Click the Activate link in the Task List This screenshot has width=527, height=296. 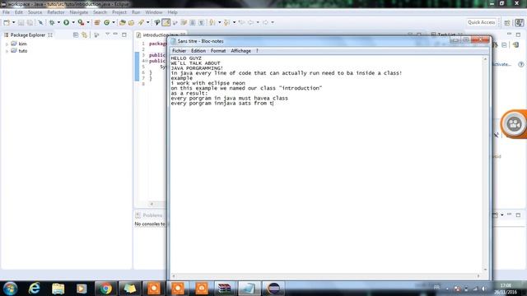point(501,64)
